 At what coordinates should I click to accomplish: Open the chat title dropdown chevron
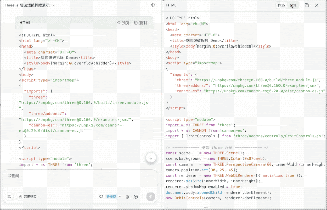[53, 5]
